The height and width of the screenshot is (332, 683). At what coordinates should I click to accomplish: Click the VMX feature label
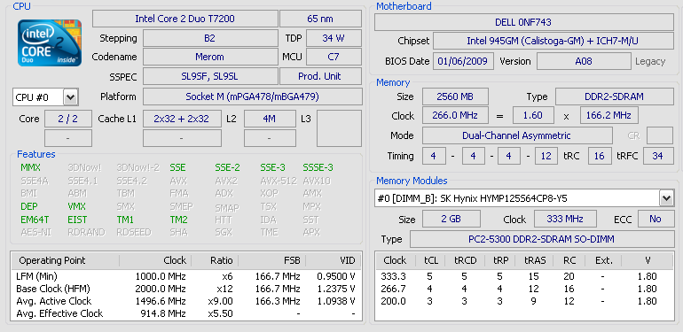[x=76, y=206]
